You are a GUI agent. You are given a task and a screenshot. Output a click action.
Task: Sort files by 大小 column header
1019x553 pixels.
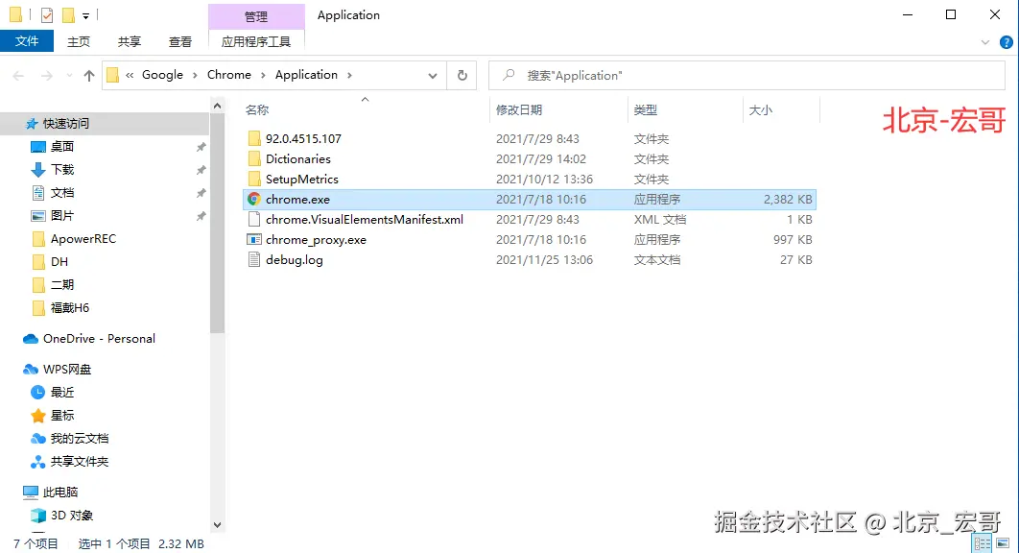tap(760, 110)
